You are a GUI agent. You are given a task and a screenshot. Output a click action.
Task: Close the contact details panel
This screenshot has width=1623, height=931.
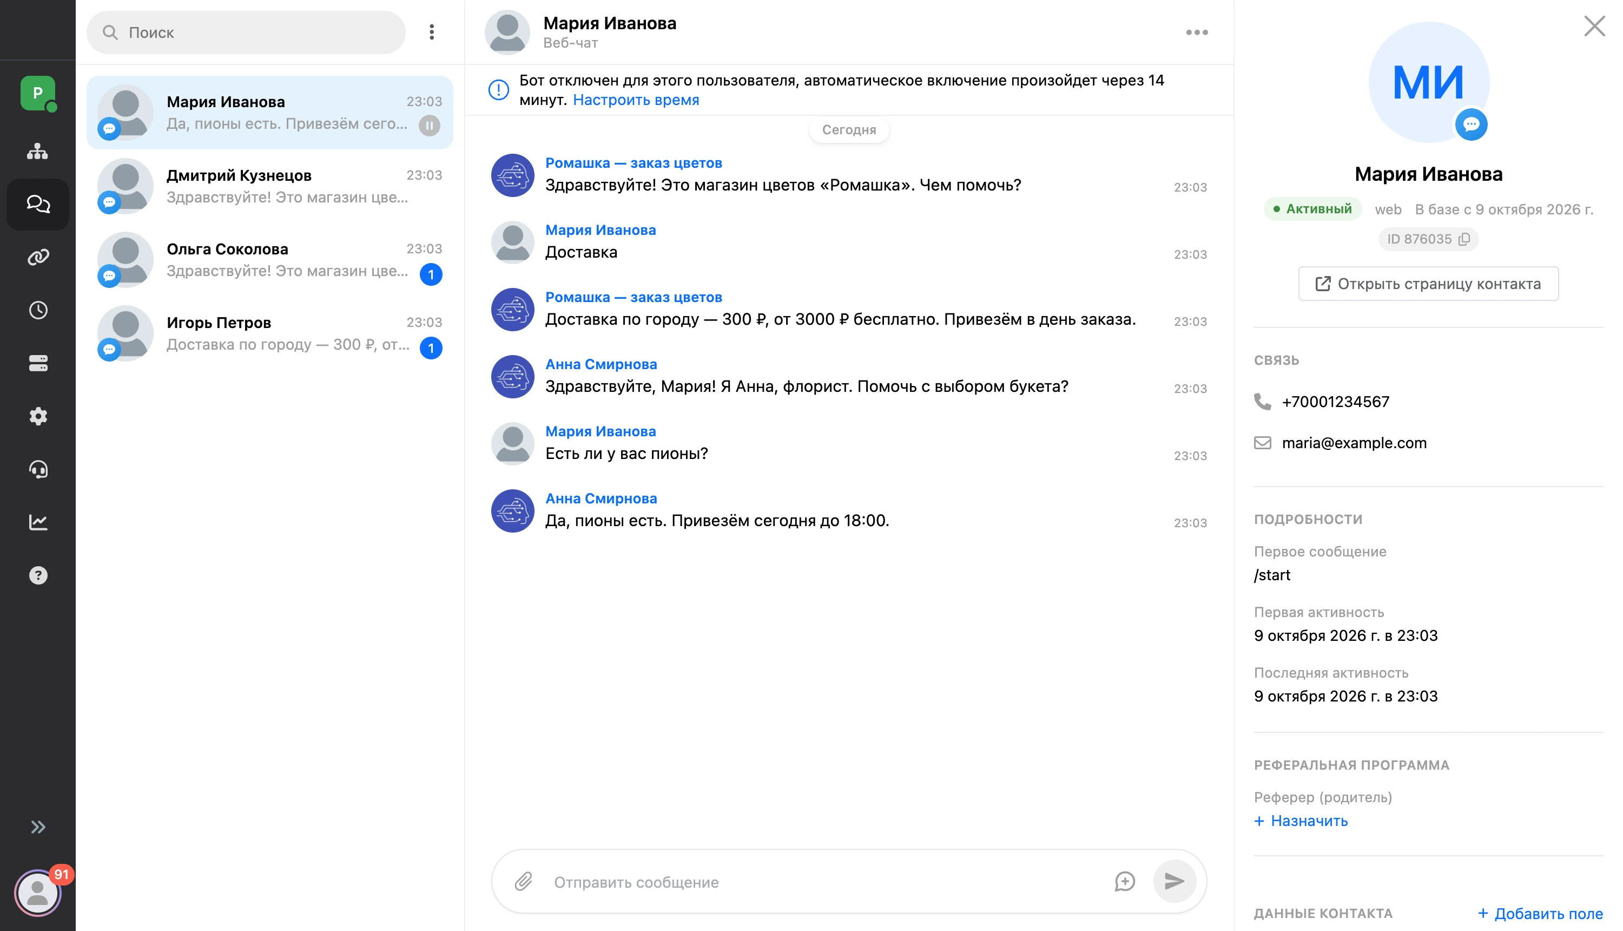1595,26
